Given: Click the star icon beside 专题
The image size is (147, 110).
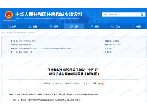Looking at the screenshot, I should tap(133, 26).
